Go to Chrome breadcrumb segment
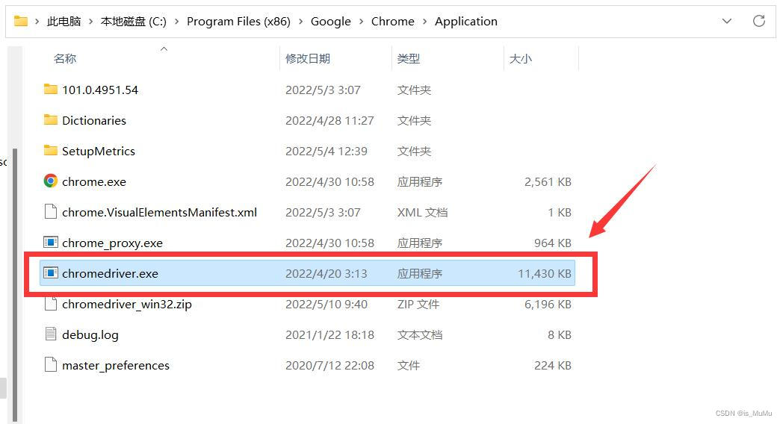Viewport: 783px width, 424px height. pos(392,22)
